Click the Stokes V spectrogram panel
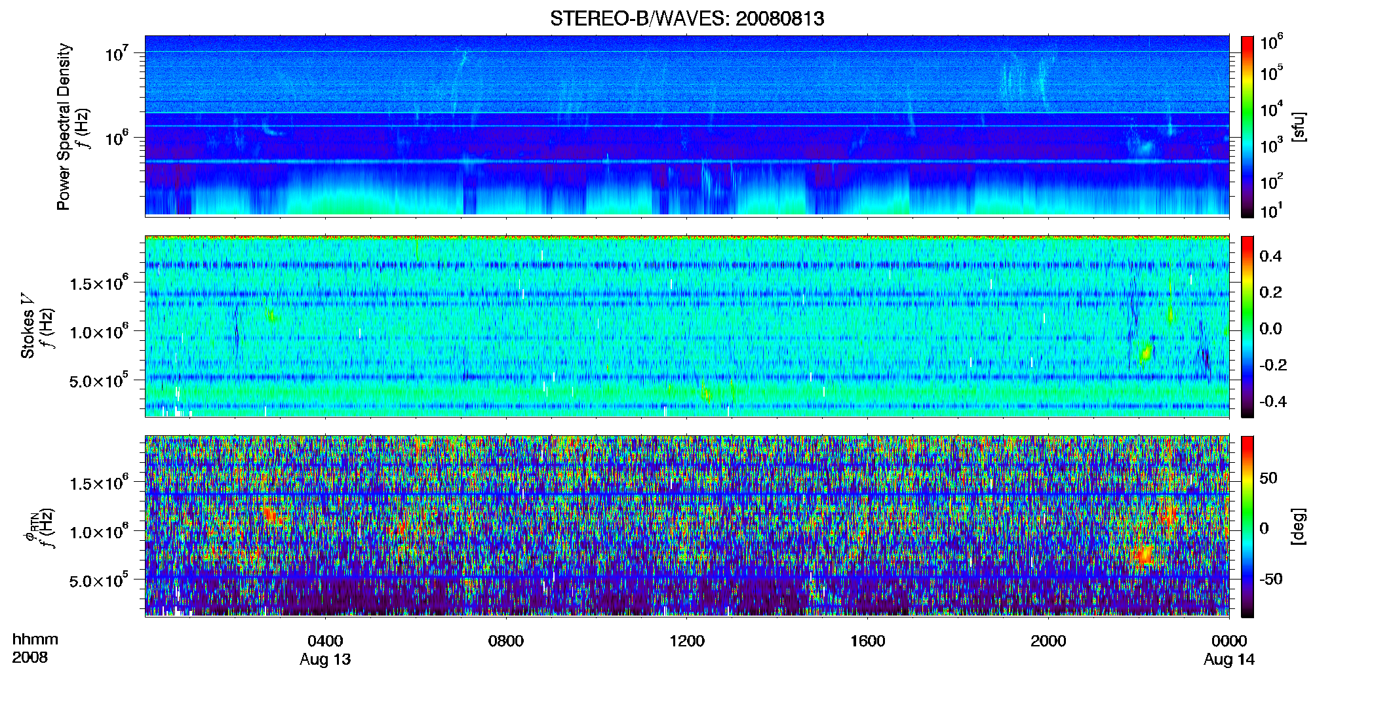This screenshot has height=708, width=1374. click(687, 326)
